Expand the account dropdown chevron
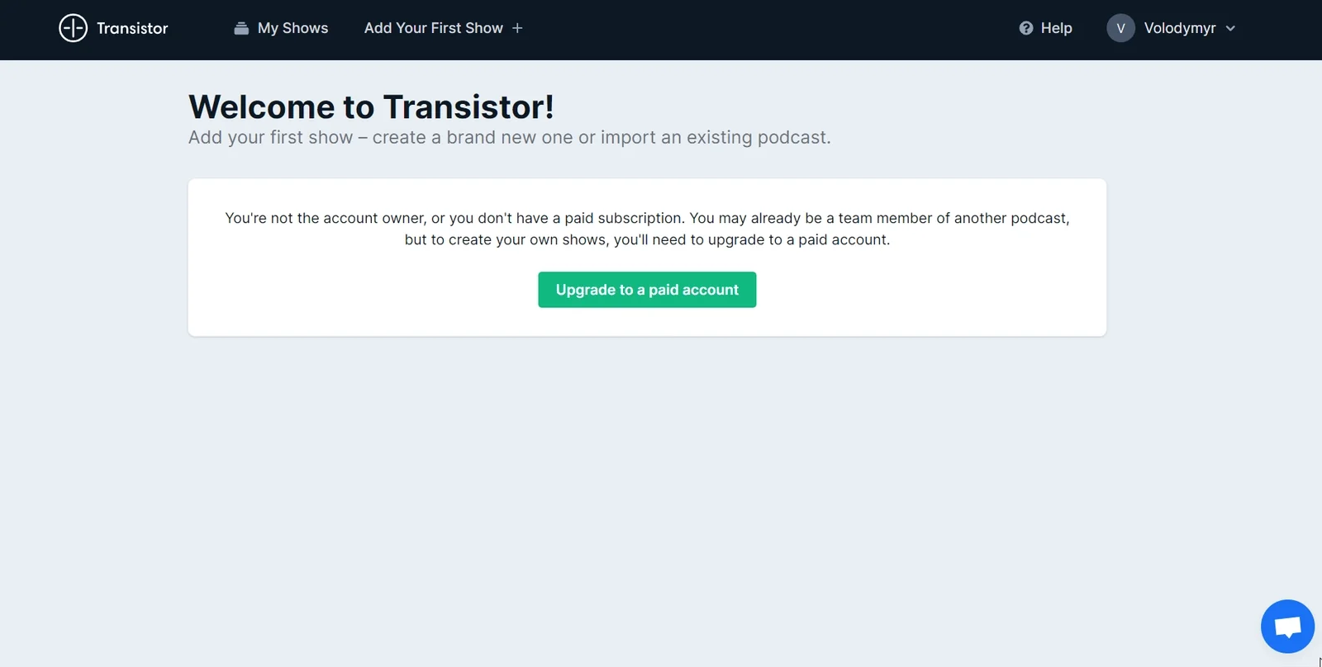The width and height of the screenshot is (1322, 667). (x=1230, y=28)
